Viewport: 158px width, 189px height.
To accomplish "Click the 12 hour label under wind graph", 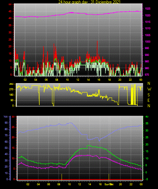I will pos(78,80).
